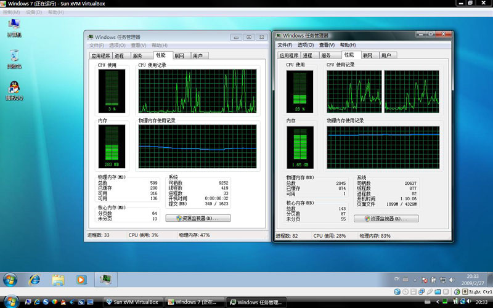Select 进程 tab in host Task Manager
The width and height of the screenshot is (493, 308).
(309, 55)
